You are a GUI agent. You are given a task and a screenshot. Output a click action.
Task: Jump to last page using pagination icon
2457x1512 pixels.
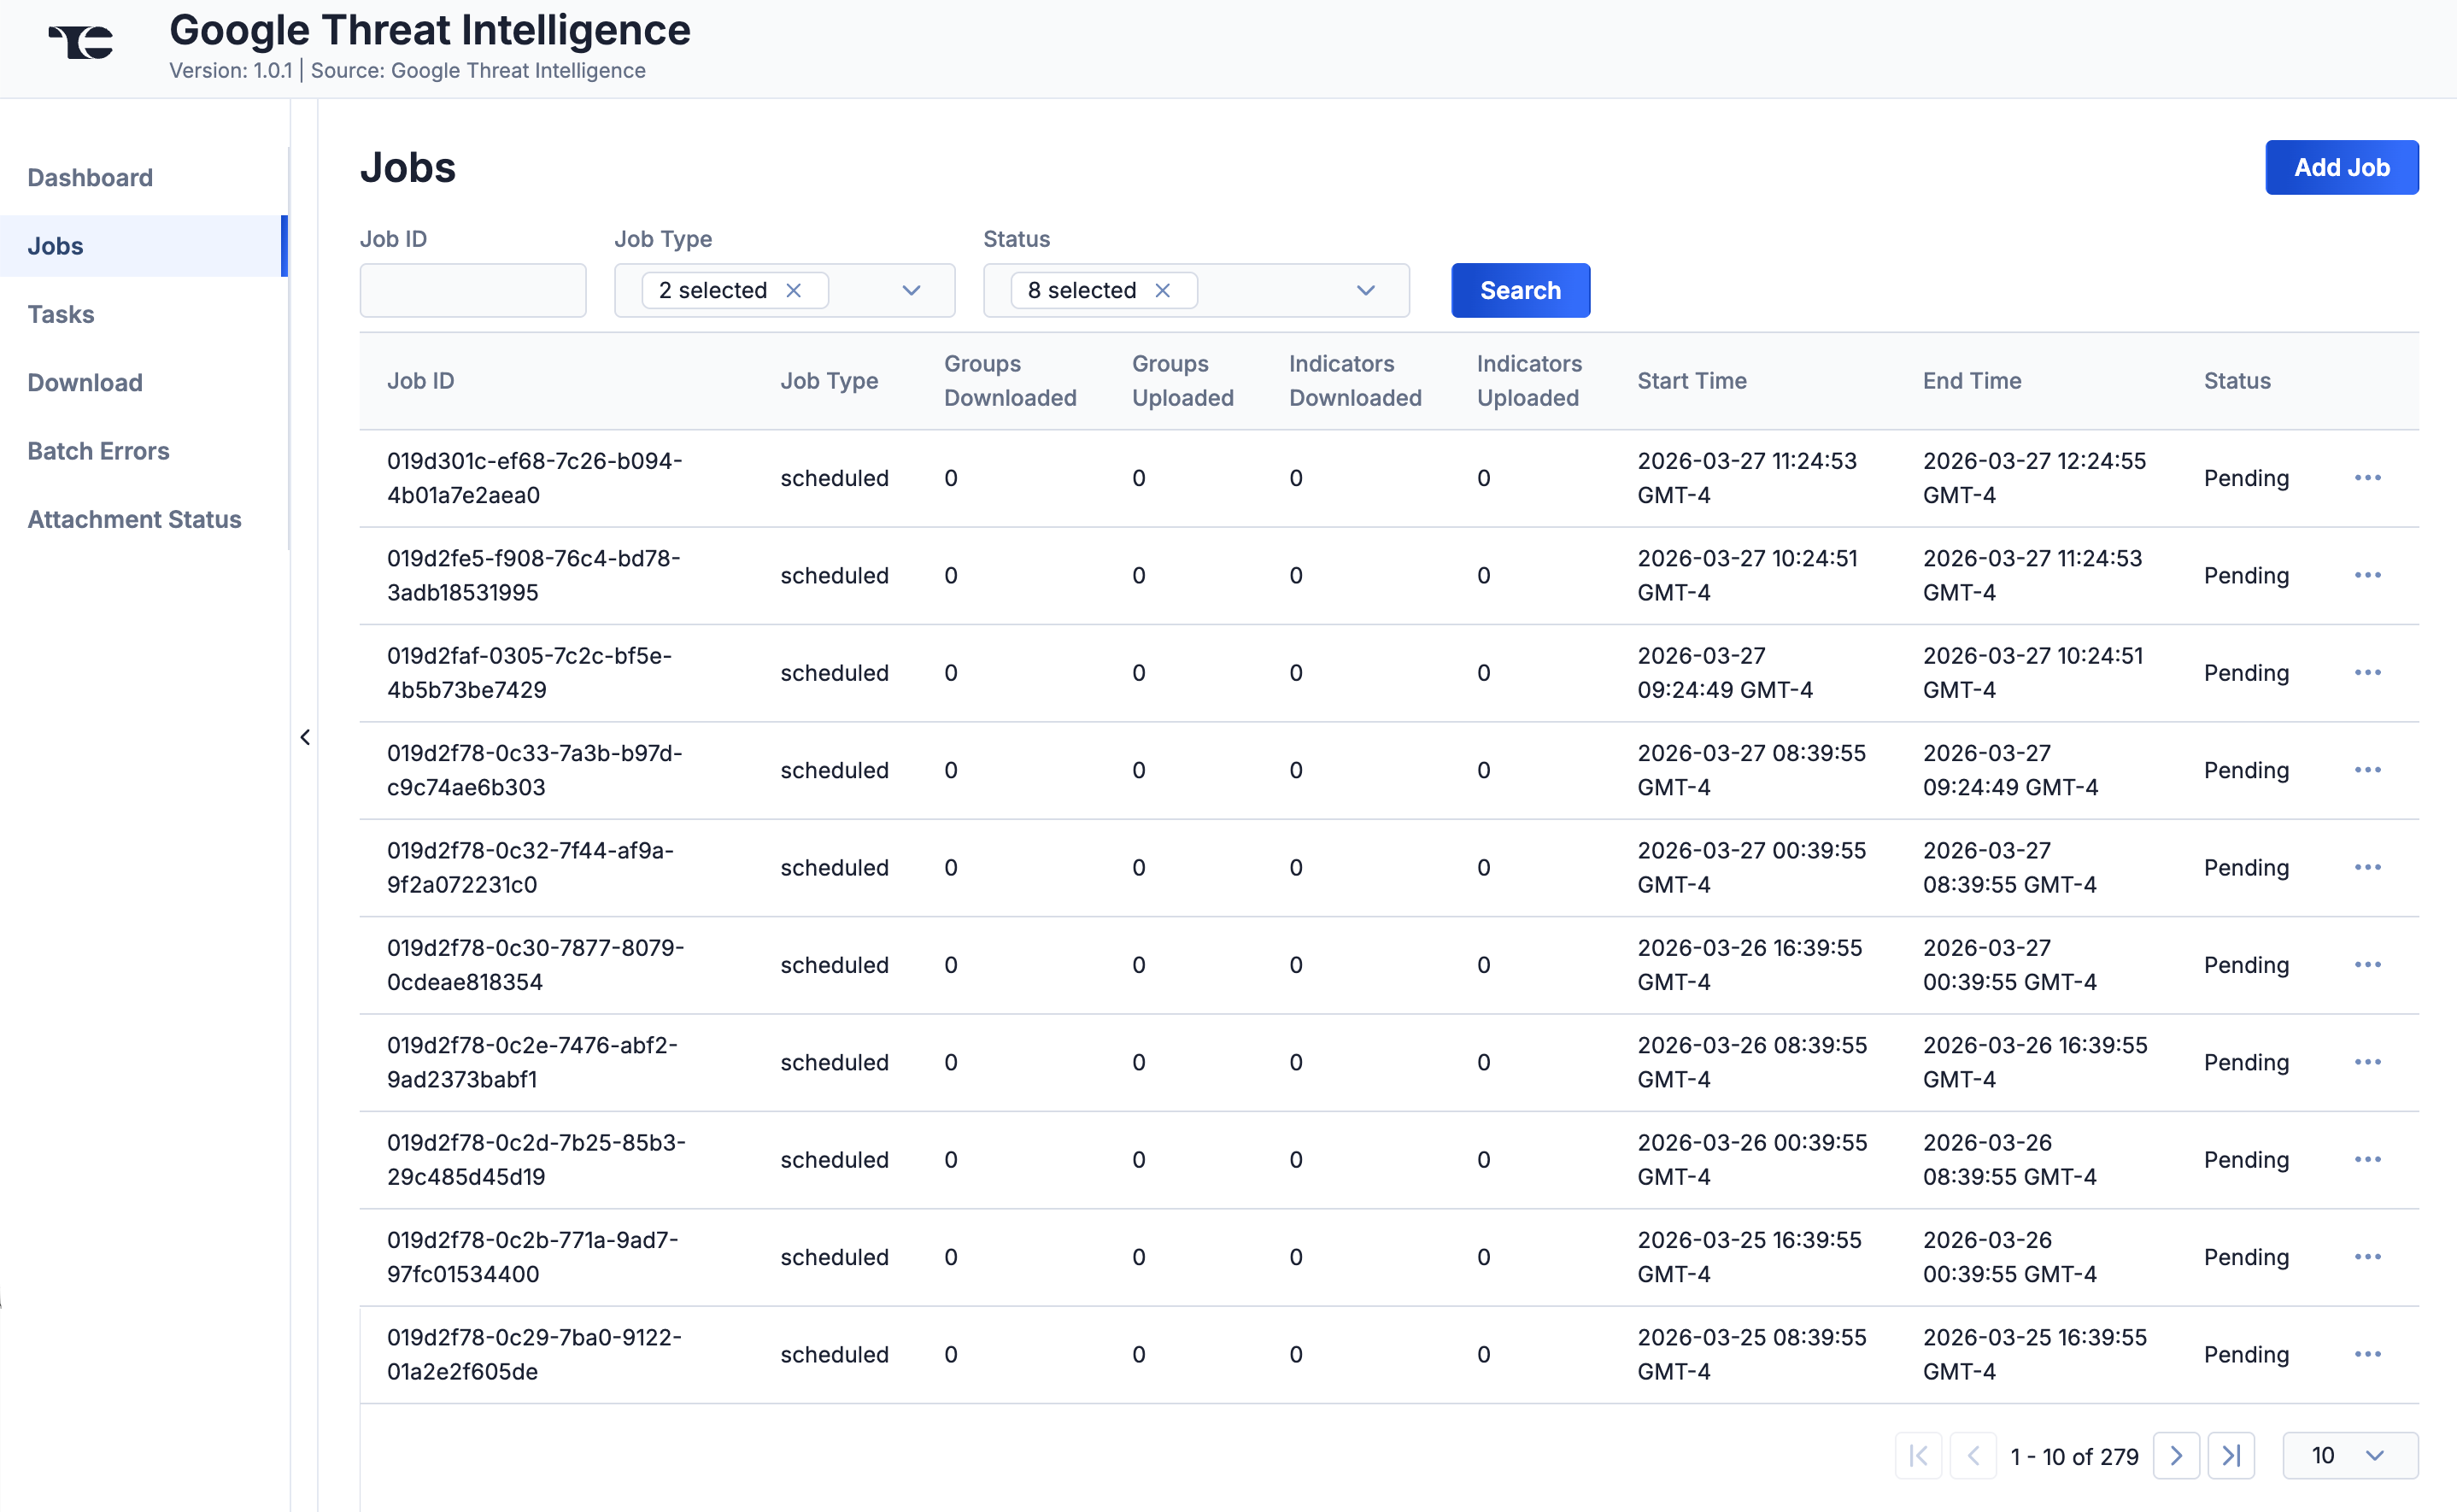pos(2231,1456)
